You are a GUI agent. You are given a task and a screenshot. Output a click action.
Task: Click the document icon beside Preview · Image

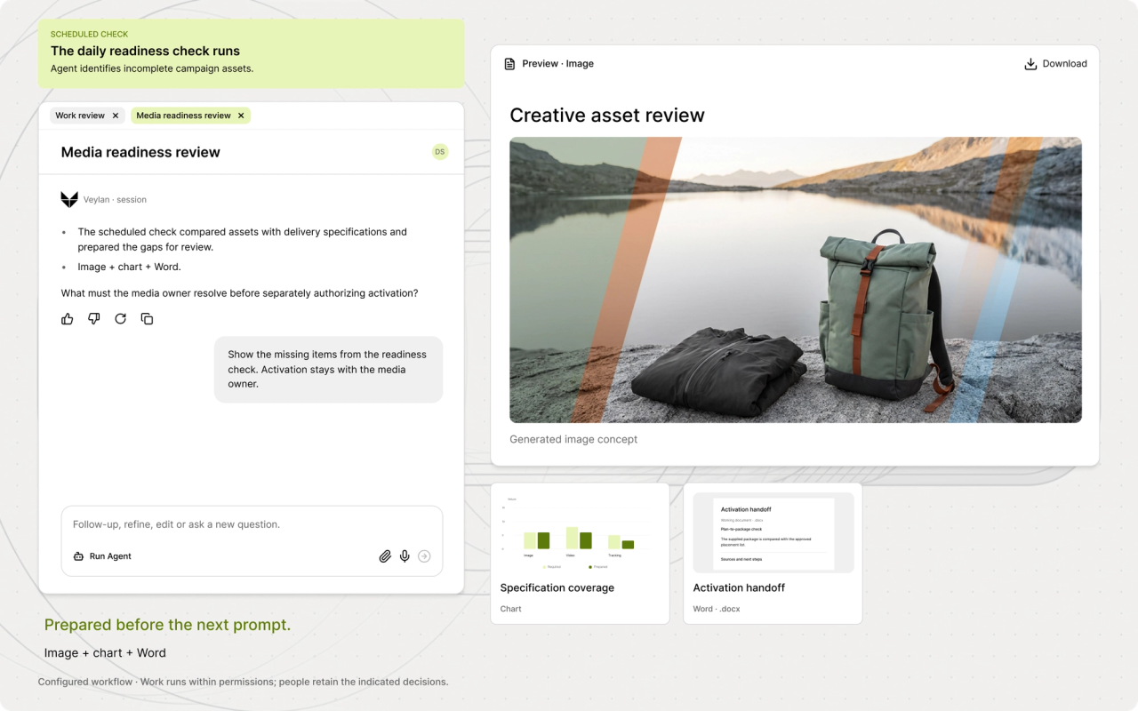(509, 64)
